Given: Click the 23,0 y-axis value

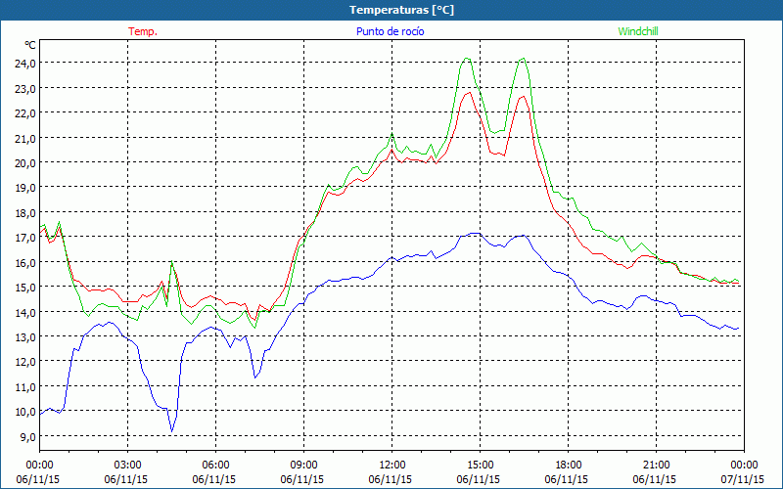Looking at the screenshot, I should click(26, 88).
